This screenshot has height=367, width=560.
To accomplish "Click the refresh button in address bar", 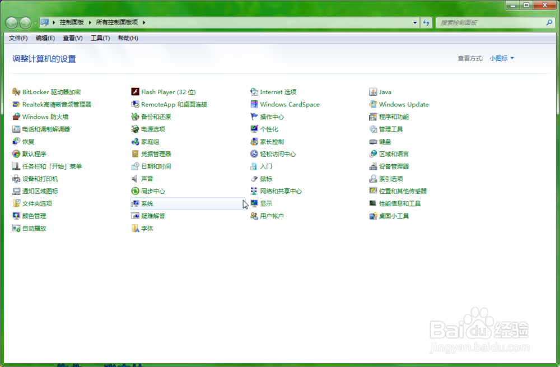I will 426,22.
